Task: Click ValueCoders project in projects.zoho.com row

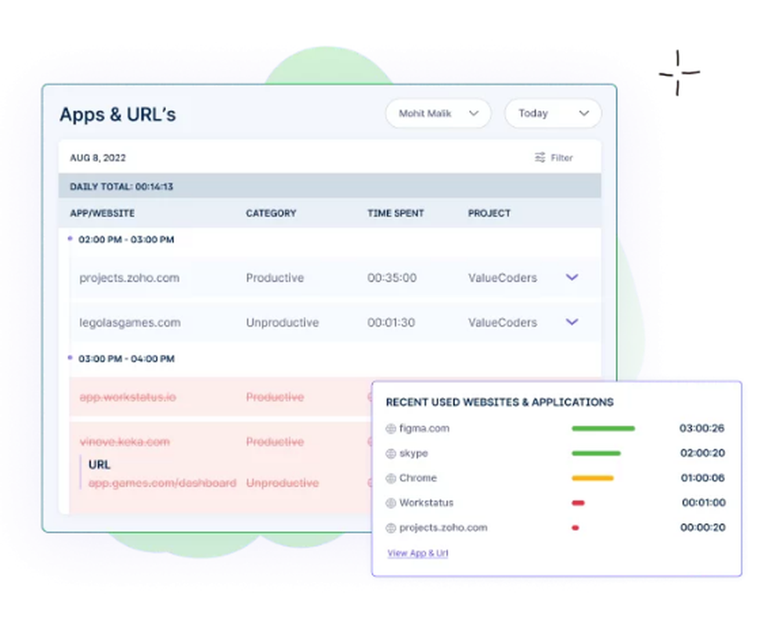Action: click(503, 278)
